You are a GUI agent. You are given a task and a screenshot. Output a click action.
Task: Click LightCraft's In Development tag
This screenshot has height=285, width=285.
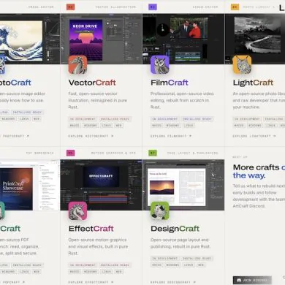247,119
